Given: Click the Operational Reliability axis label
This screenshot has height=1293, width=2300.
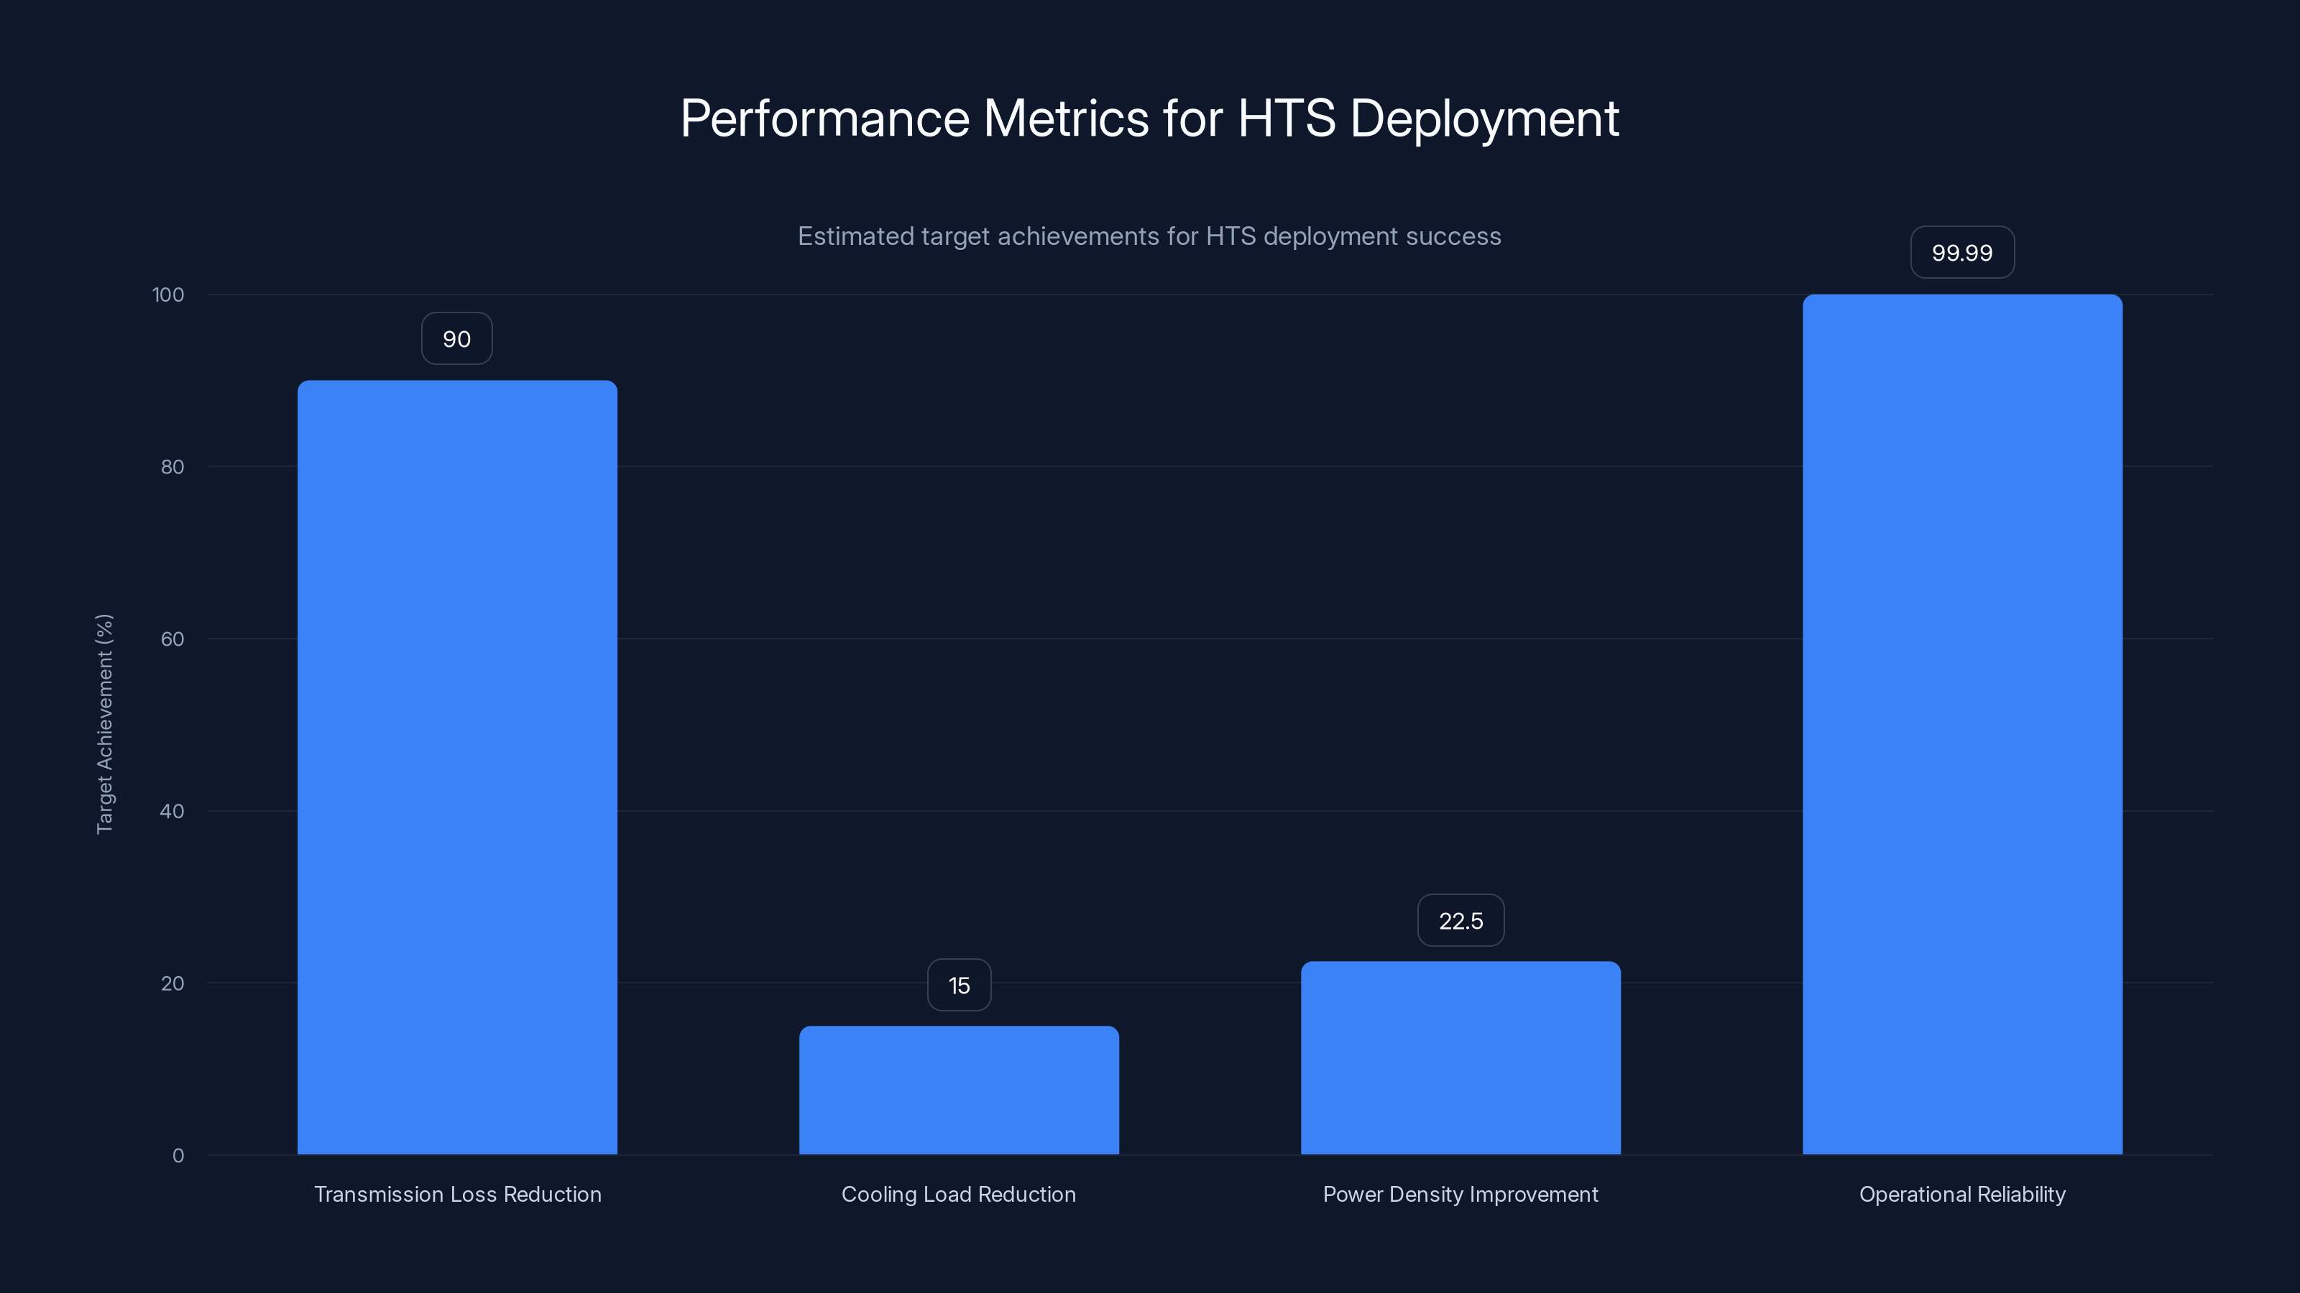Looking at the screenshot, I should 1961,1194.
